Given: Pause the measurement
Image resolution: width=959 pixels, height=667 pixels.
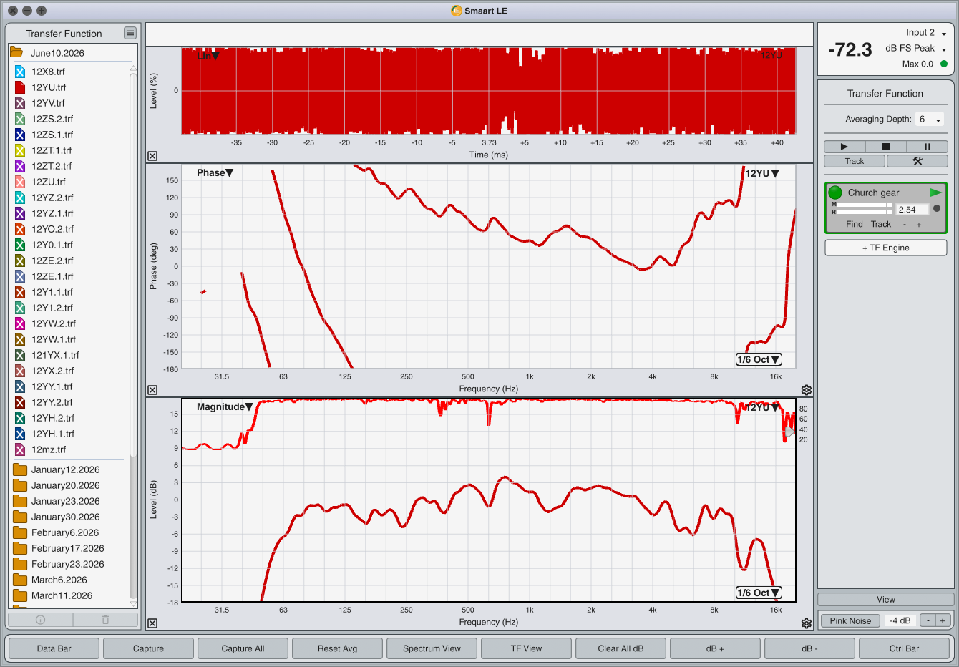Looking at the screenshot, I should pos(928,147).
